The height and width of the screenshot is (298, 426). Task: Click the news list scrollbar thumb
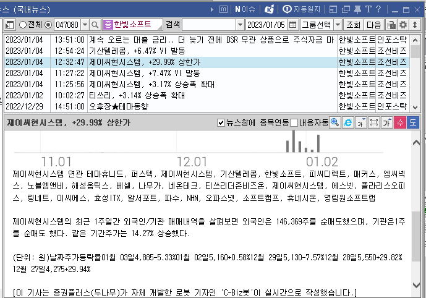pyautogui.click(x=415, y=51)
